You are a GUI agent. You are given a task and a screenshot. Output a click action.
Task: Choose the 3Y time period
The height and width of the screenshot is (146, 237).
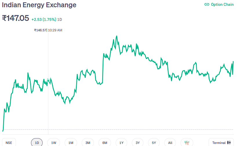(138, 143)
